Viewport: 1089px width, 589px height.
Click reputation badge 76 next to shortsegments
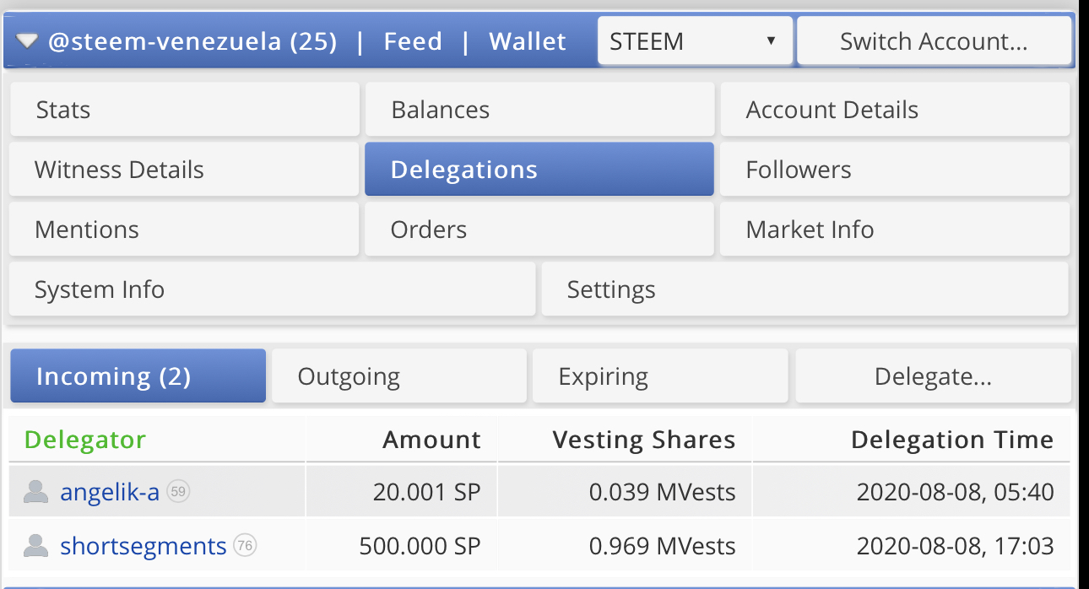click(x=245, y=546)
